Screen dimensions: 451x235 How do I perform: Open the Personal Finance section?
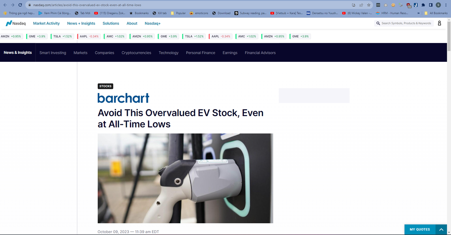200,53
